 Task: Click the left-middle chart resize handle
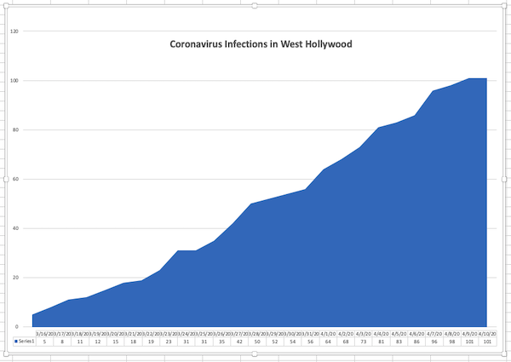pyautogui.click(x=6, y=179)
